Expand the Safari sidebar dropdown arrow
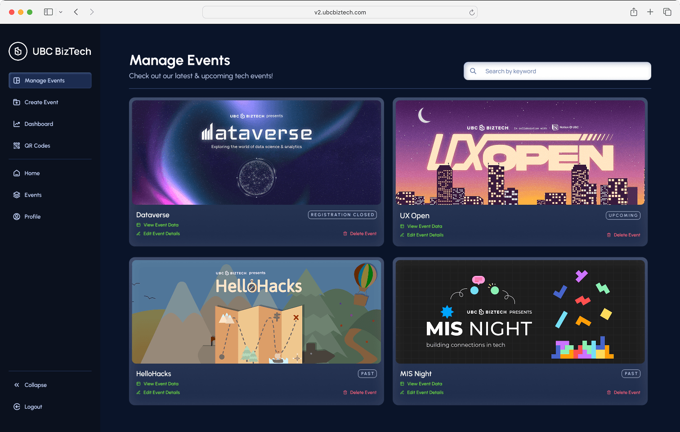680x432 pixels. pyautogui.click(x=61, y=12)
